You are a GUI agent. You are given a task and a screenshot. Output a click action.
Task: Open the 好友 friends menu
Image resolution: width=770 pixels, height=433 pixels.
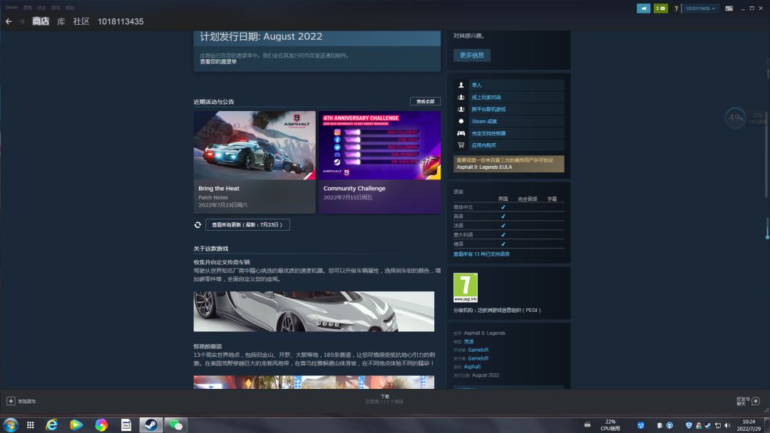click(42, 8)
